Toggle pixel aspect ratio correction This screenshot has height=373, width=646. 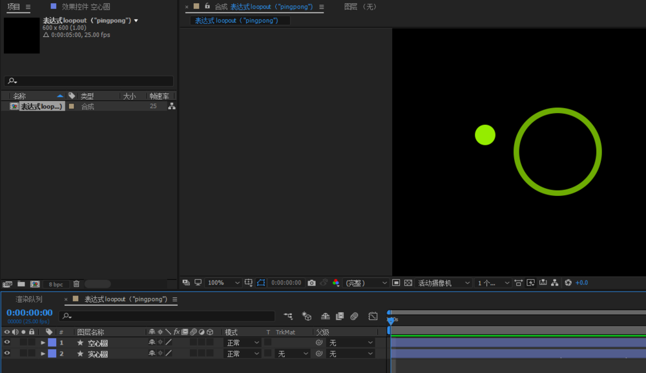pyautogui.click(x=518, y=282)
